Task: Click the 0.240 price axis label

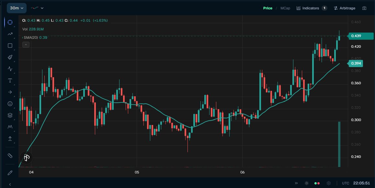Action: coord(356,157)
